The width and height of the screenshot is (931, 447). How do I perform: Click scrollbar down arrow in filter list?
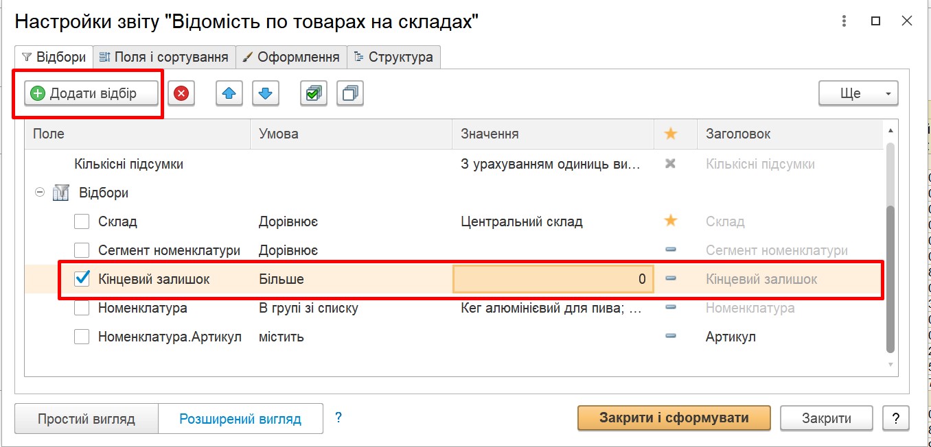click(890, 365)
